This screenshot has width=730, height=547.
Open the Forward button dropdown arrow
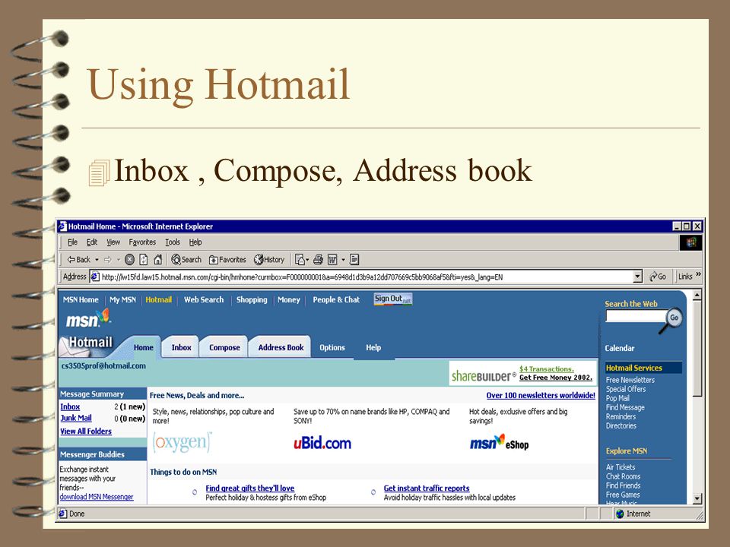click(x=119, y=260)
